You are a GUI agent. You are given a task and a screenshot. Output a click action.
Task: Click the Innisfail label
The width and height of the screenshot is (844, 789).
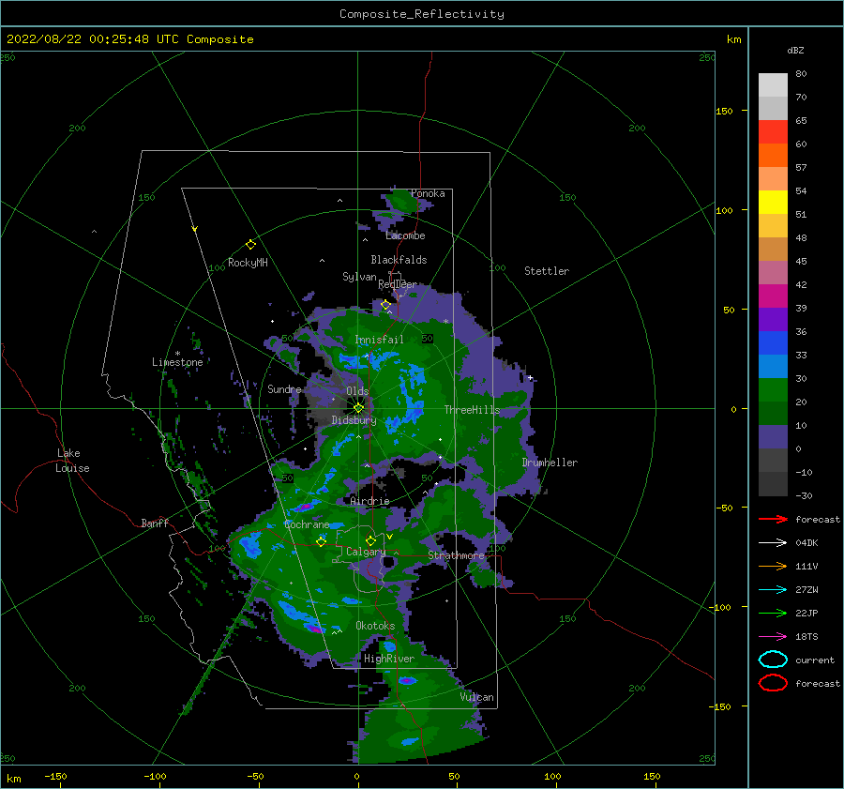pyautogui.click(x=379, y=340)
